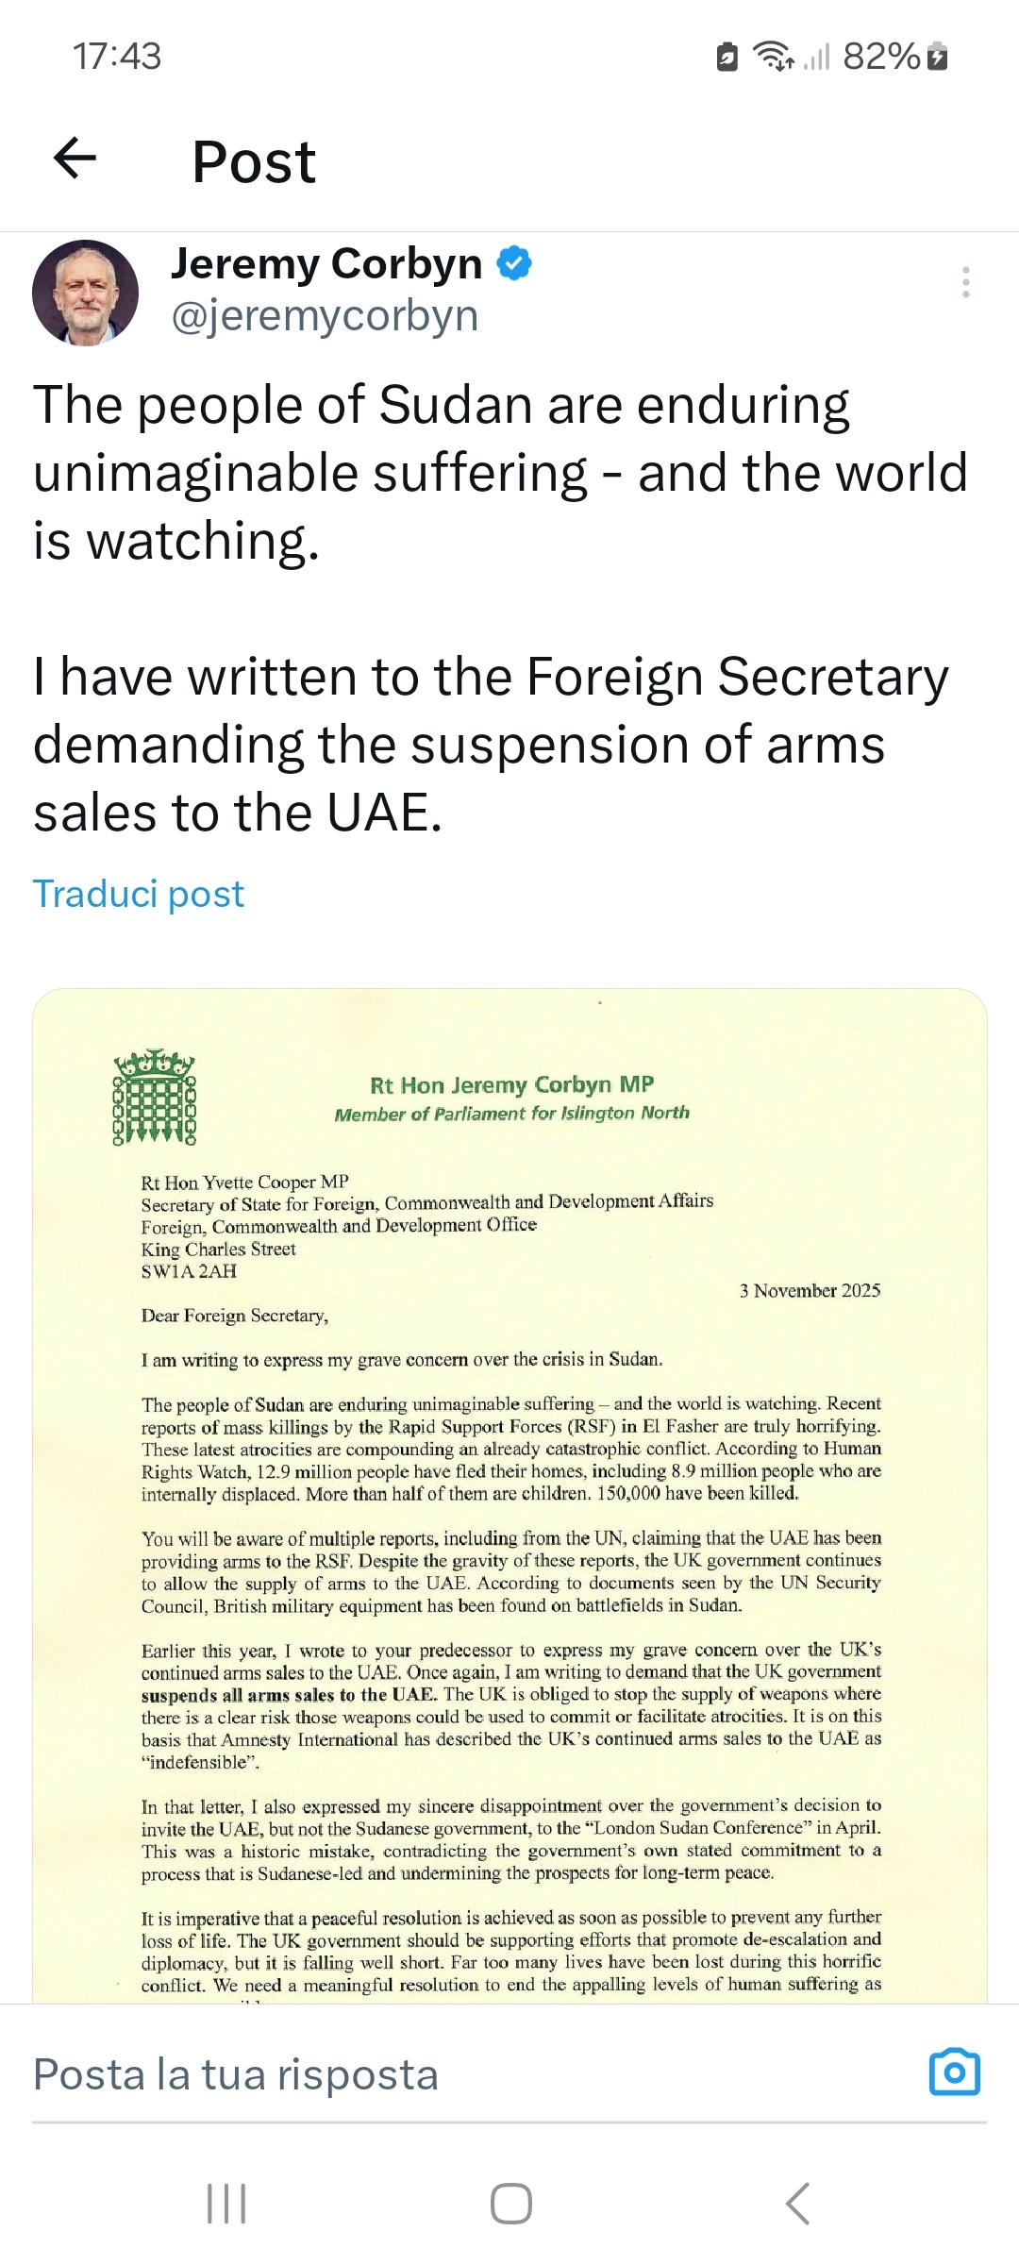Tap the back arrow icon
1019x2265 pixels.
click(x=75, y=158)
